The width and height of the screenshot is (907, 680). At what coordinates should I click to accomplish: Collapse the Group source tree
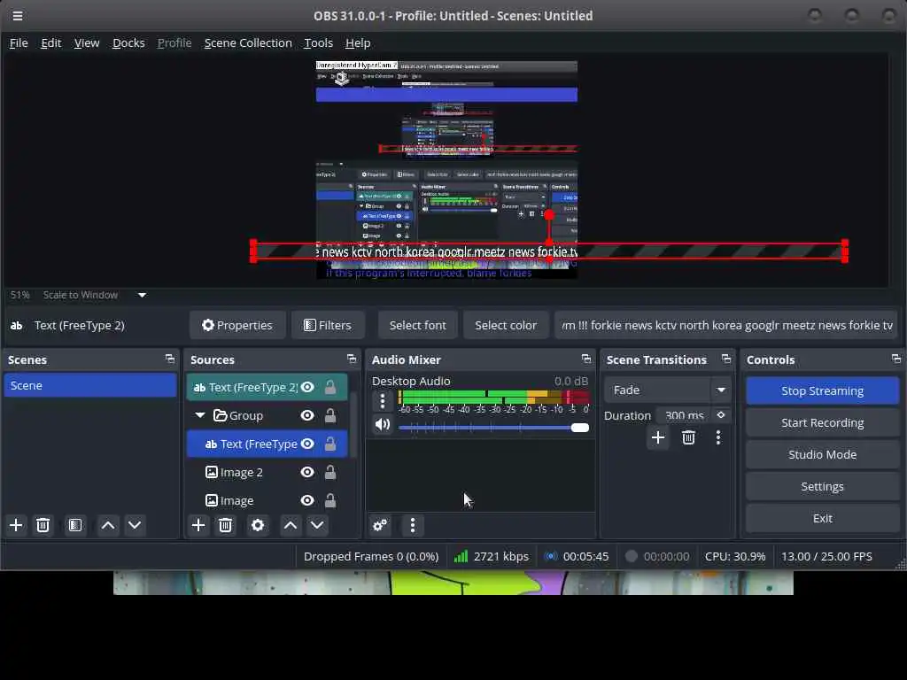[x=200, y=415]
